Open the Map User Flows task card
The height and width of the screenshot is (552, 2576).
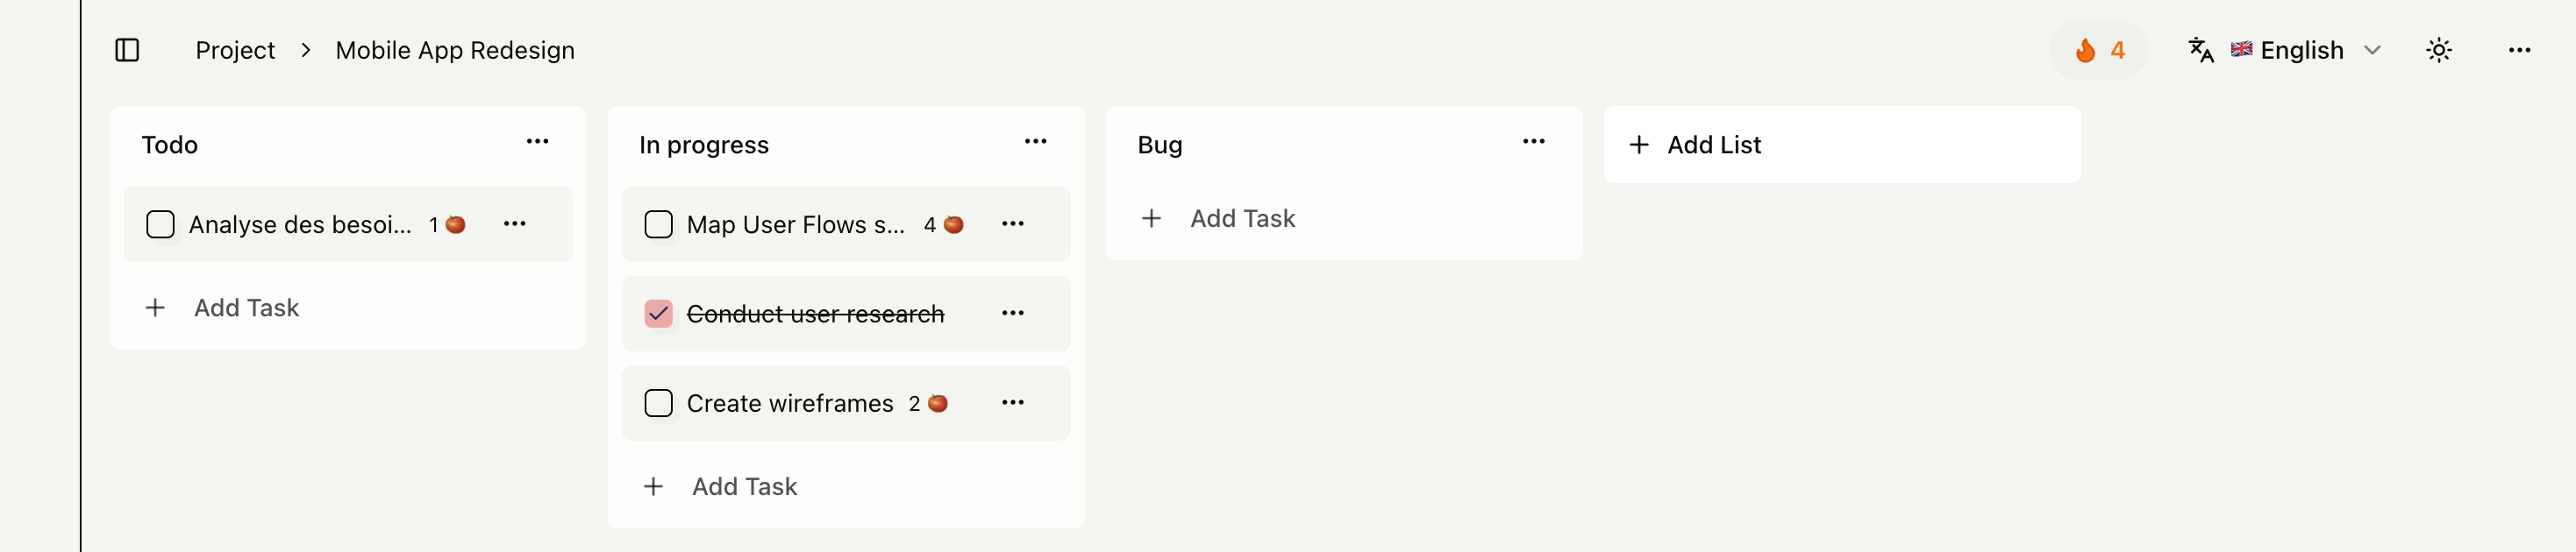coord(795,224)
